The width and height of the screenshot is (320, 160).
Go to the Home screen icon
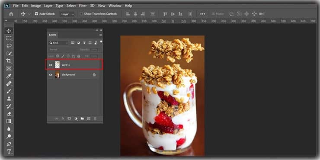[x=11, y=14]
